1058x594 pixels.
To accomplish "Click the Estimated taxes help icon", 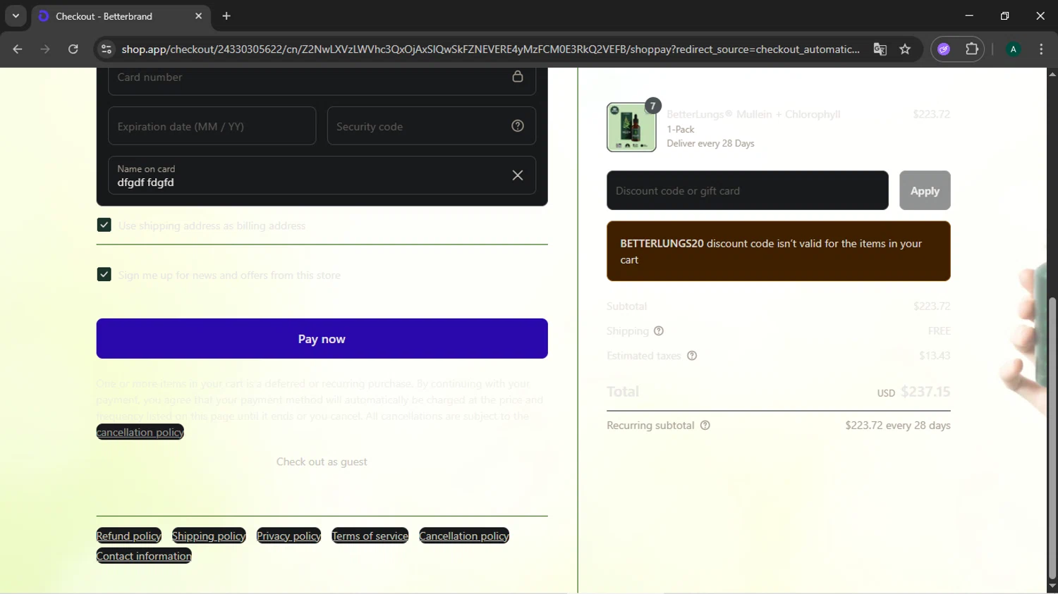I will coord(692,356).
